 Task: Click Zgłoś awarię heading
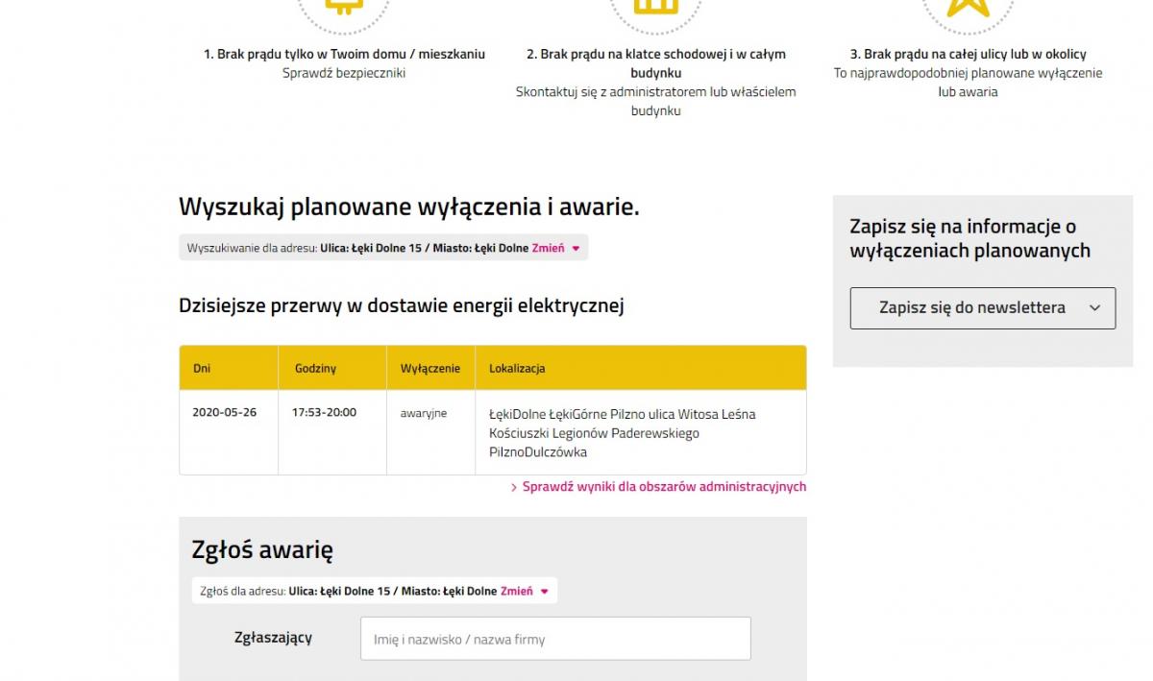262,550
